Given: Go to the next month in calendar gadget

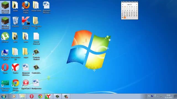Looking at the screenshot, I should [x=137, y=4].
